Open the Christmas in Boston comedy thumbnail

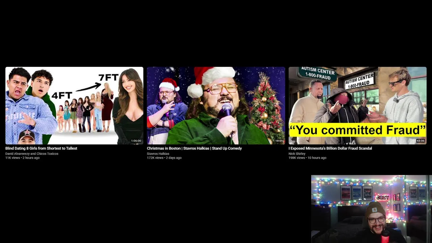216,106
